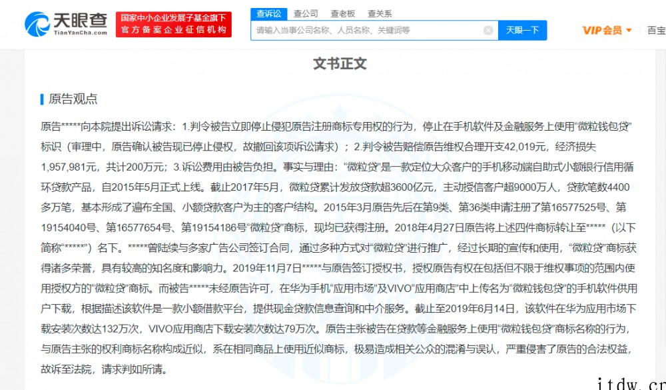Click the blue bar marker beside 原告观点

tap(42, 99)
